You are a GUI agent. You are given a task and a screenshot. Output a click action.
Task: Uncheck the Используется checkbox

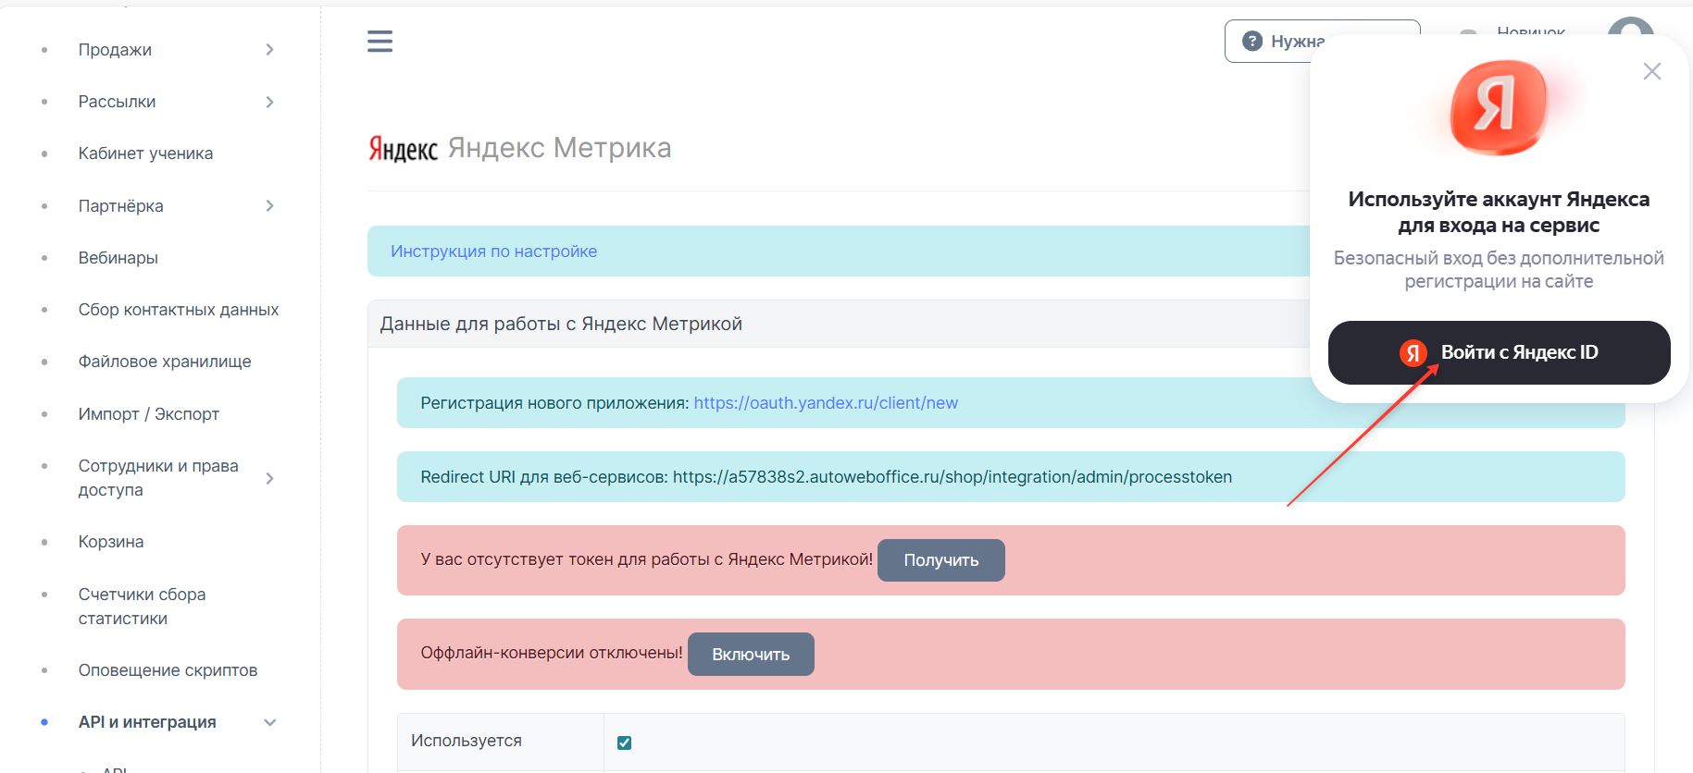(625, 742)
